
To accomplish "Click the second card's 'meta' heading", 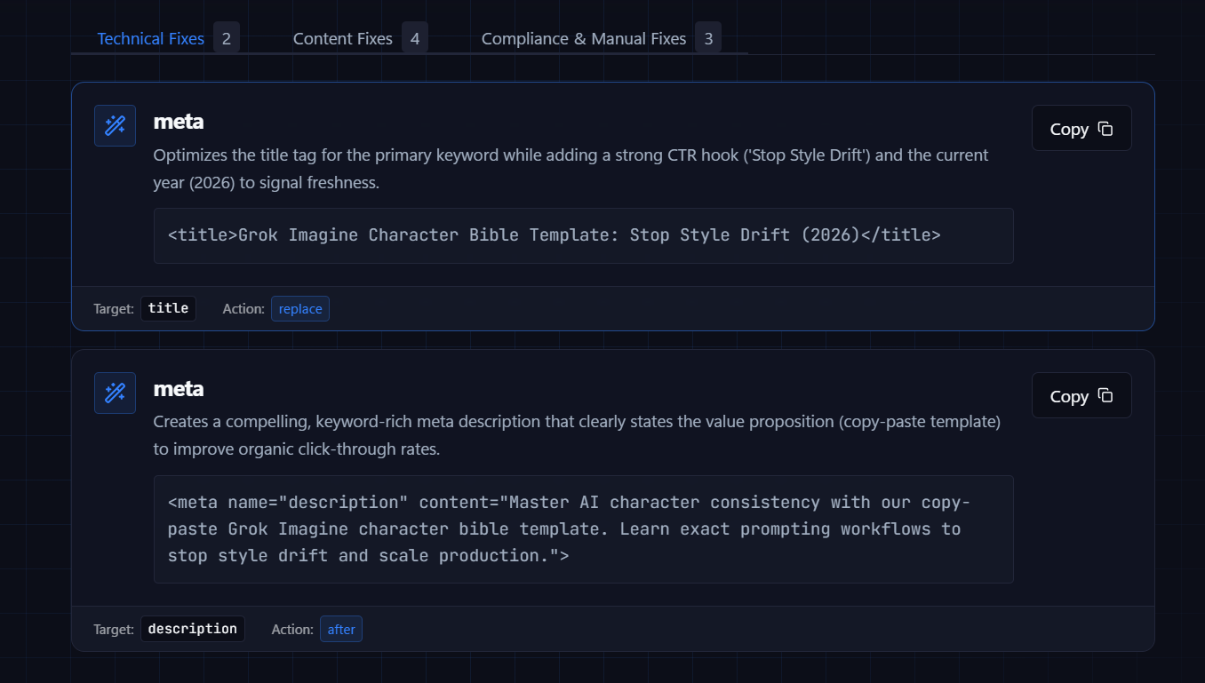I will pos(179,389).
